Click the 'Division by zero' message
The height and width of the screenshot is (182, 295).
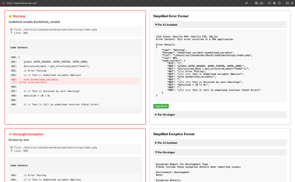(19, 140)
